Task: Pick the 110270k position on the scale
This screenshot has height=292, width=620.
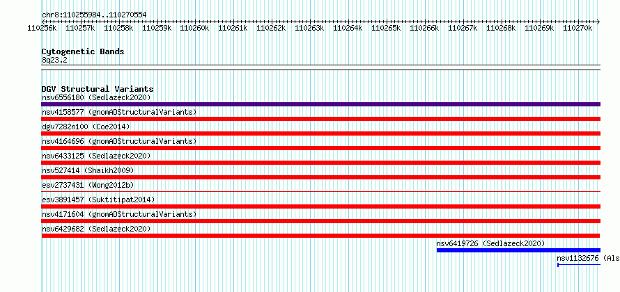Action: [578, 28]
